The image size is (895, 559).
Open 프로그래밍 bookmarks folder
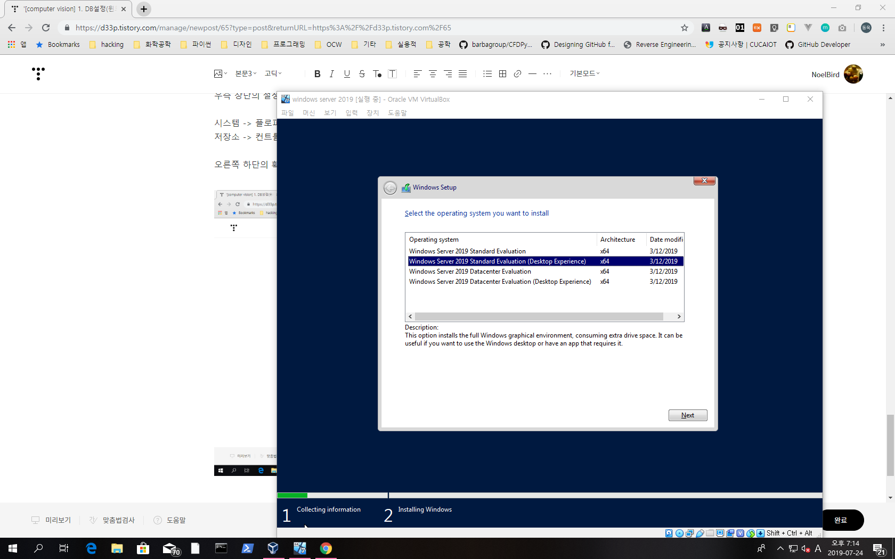[283, 45]
